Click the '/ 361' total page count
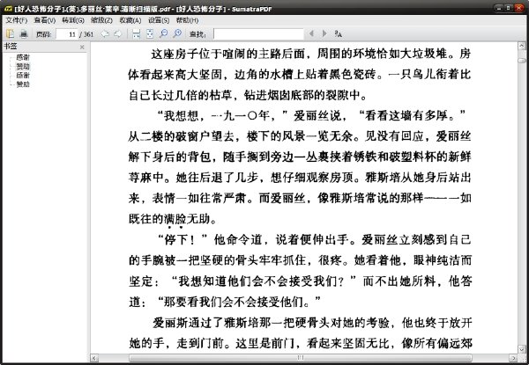This screenshot has height=365, width=529. click(x=86, y=34)
